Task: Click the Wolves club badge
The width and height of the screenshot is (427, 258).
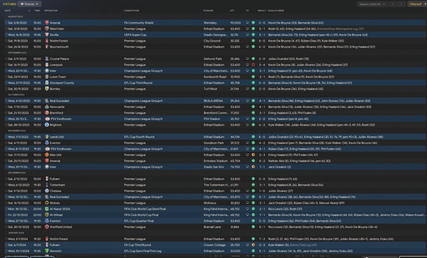Action: click(x=47, y=203)
